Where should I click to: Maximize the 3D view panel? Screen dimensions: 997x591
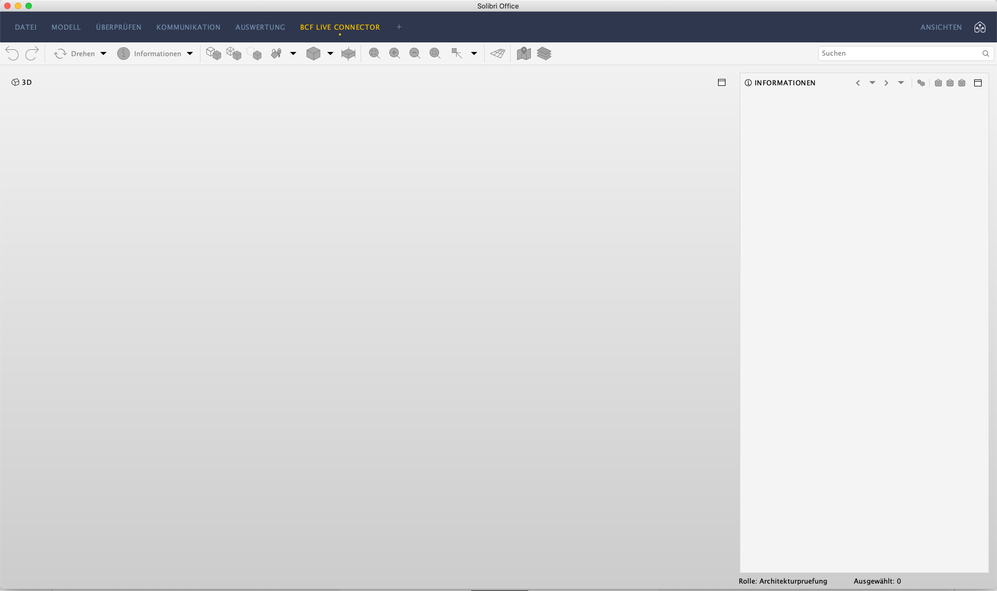[722, 82]
